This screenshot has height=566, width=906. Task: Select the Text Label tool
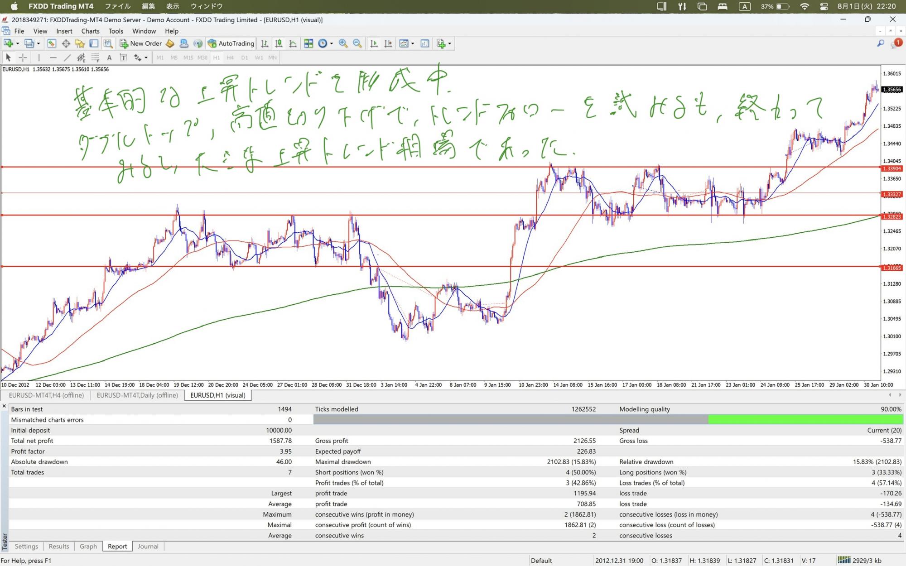click(x=123, y=58)
